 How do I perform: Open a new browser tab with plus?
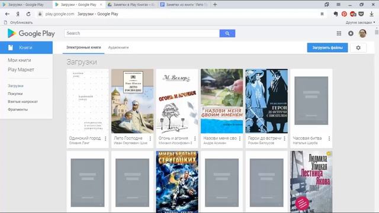pos(215,4)
